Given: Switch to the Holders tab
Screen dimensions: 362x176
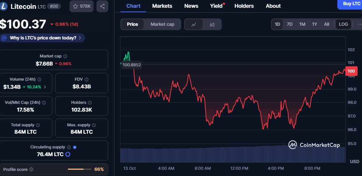Looking at the screenshot, I should coord(244,6).
